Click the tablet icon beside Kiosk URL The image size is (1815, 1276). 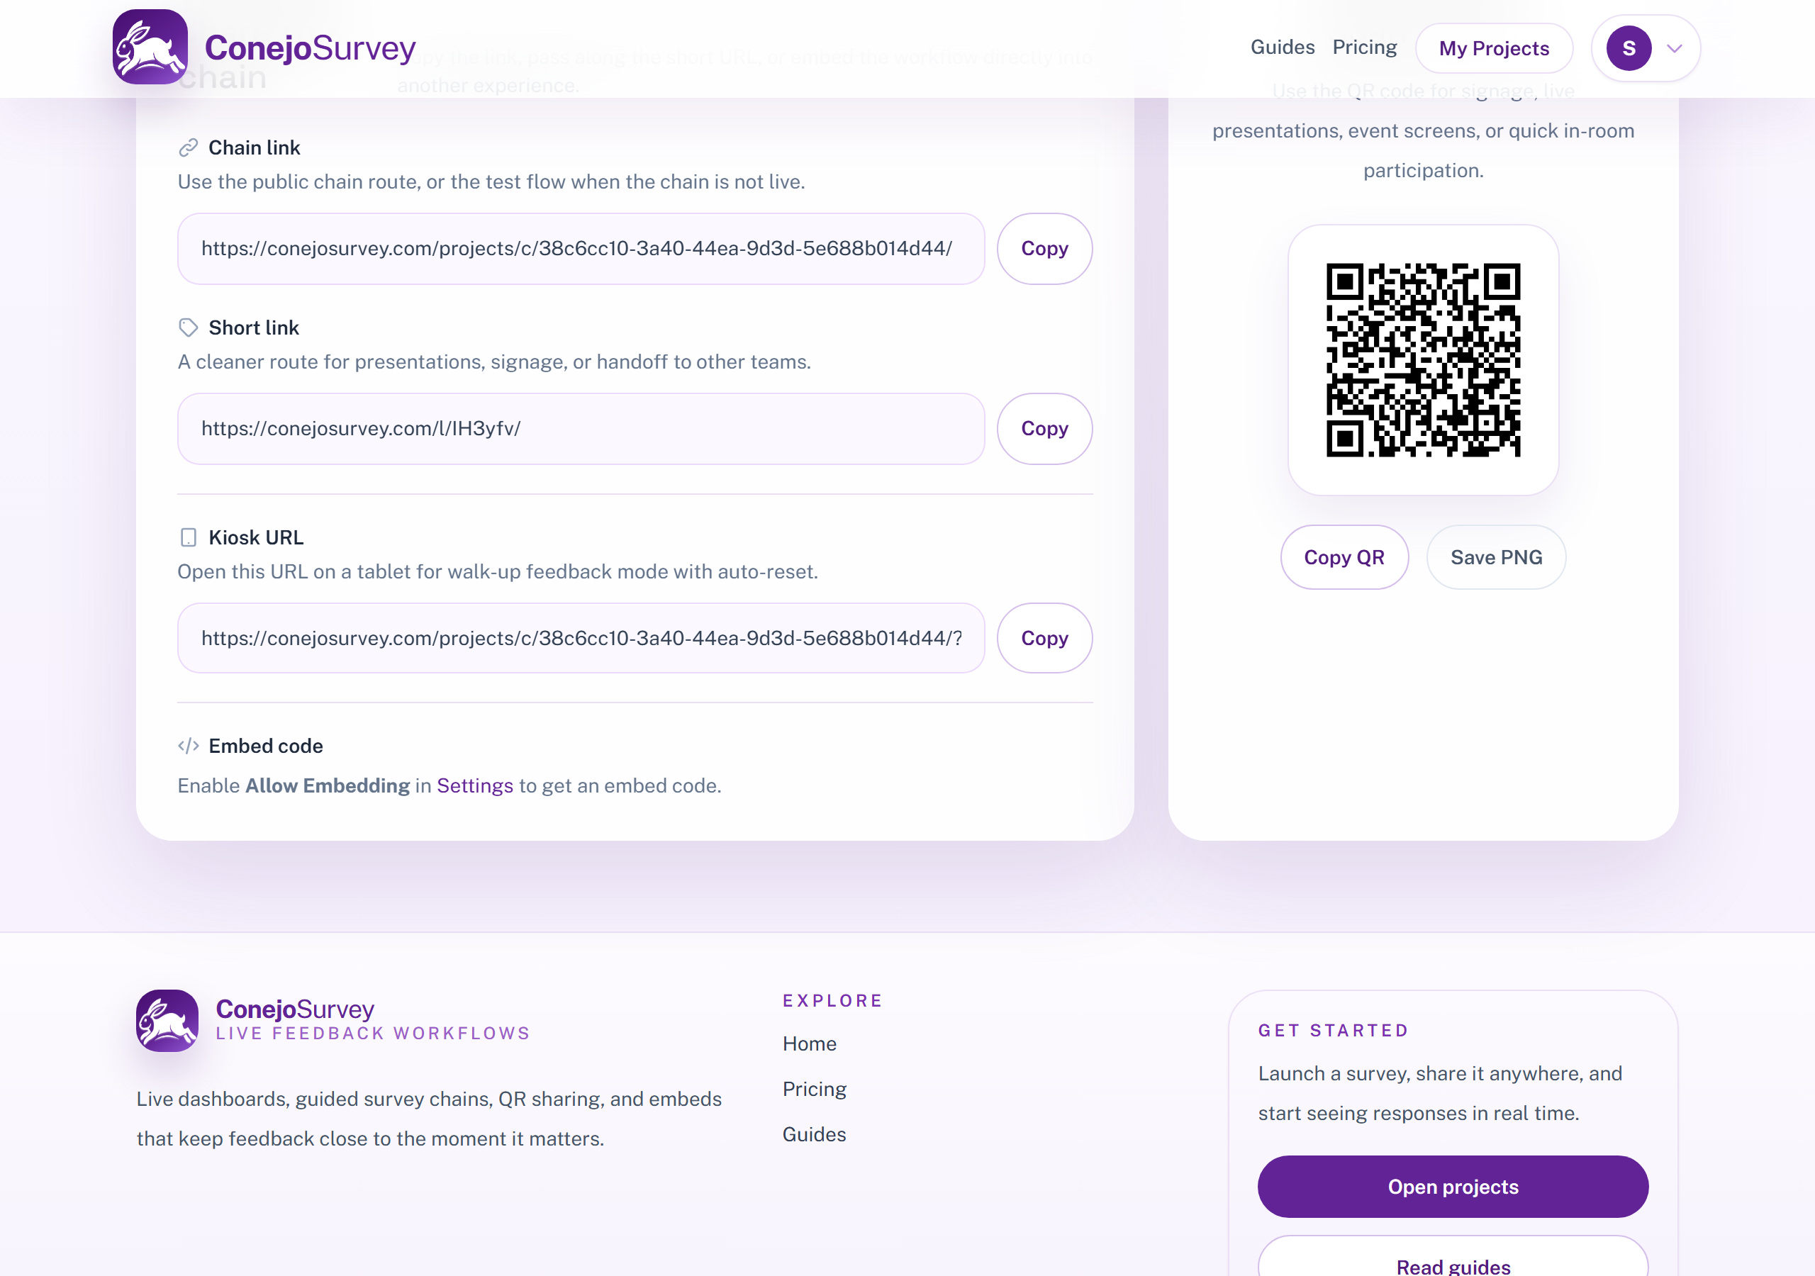point(188,537)
